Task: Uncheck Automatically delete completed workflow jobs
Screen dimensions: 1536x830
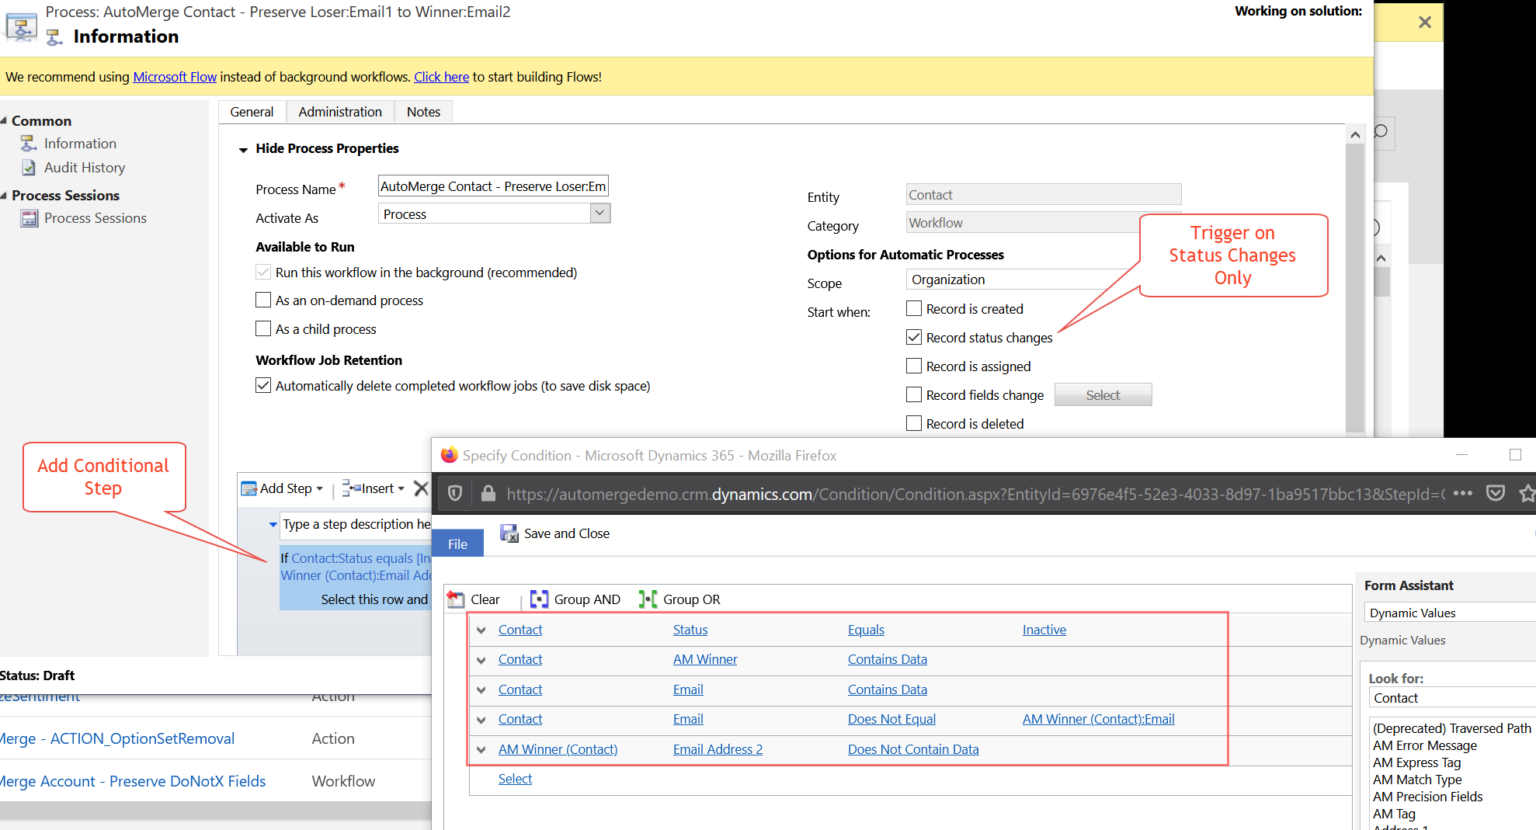Action: click(263, 386)
